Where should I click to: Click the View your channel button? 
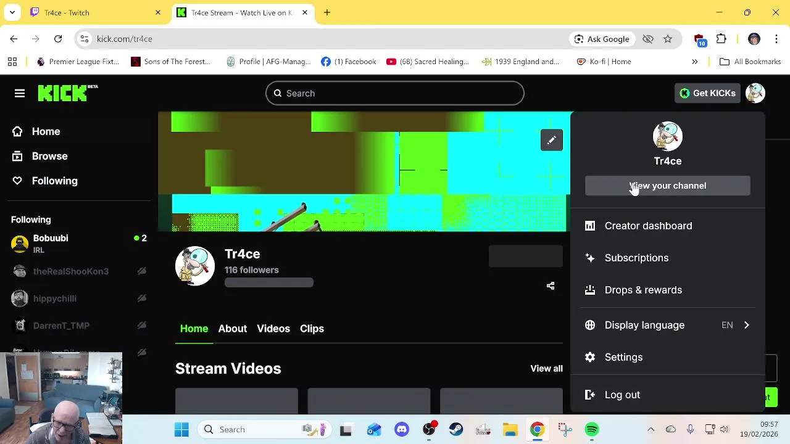[x=668, y=186]
